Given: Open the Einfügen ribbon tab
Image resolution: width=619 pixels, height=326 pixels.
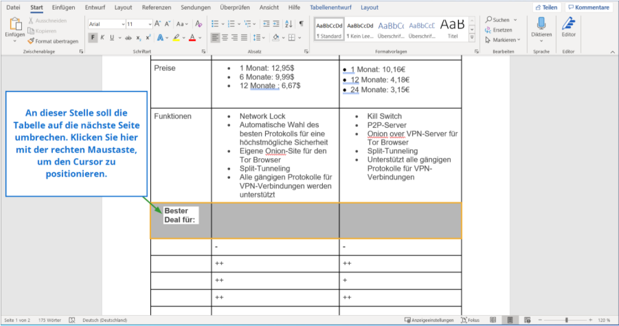Looking at the screenshot, I should point(63,7).
